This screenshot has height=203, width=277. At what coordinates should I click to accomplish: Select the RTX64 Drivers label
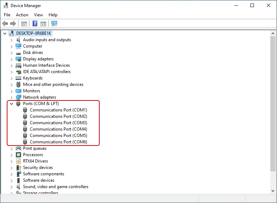pyautogui.click(x=35, y=161)
